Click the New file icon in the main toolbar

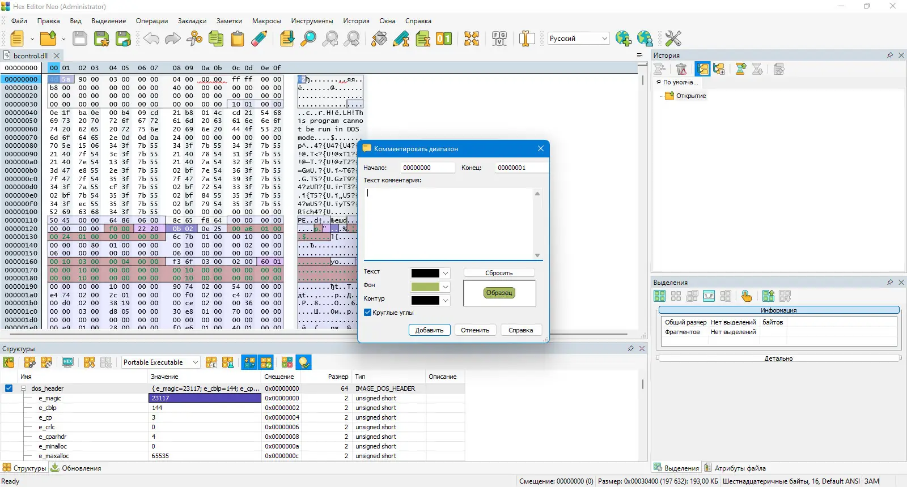[17, 39]
